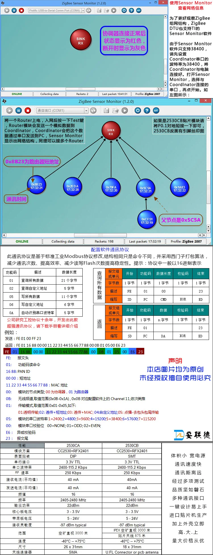
Task: Pause capture in the COM1 monitor window
Action: [x=18, y=110]
